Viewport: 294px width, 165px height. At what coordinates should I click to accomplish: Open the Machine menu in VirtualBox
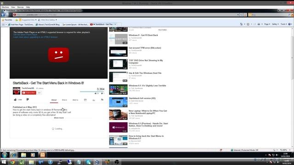(x=5, y=7)
